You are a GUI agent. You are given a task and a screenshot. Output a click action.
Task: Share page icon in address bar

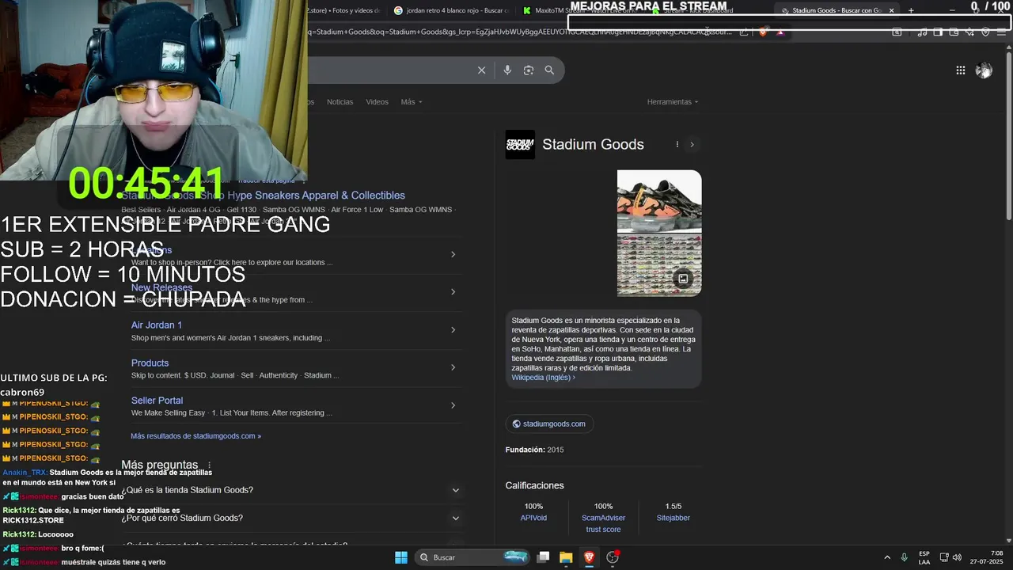pos(744,32)
